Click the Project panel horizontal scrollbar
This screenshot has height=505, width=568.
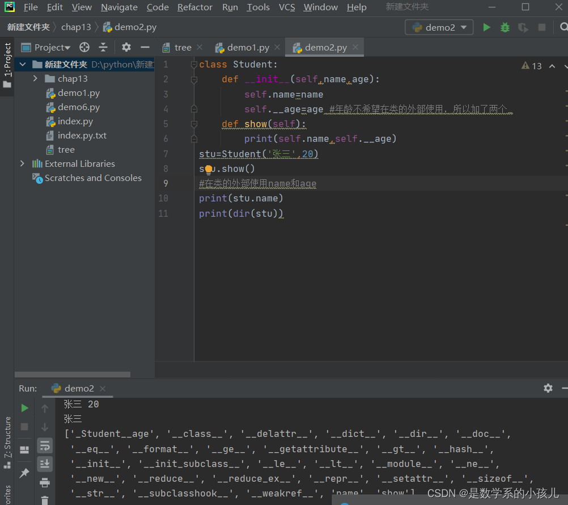coord(73,374)
